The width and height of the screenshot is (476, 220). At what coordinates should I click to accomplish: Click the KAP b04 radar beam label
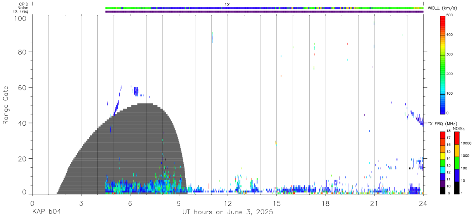46,212
